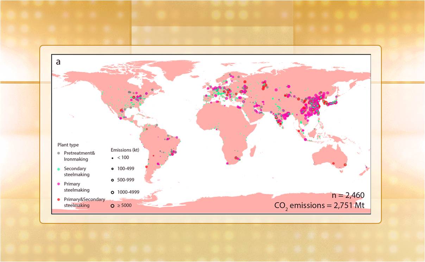Viewport: 425px width, 262px height.
Task: Select the '100-499' emissions circle marker
Action: 112,168
